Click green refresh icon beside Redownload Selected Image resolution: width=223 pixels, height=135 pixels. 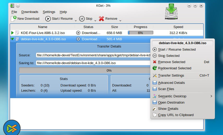155,68
